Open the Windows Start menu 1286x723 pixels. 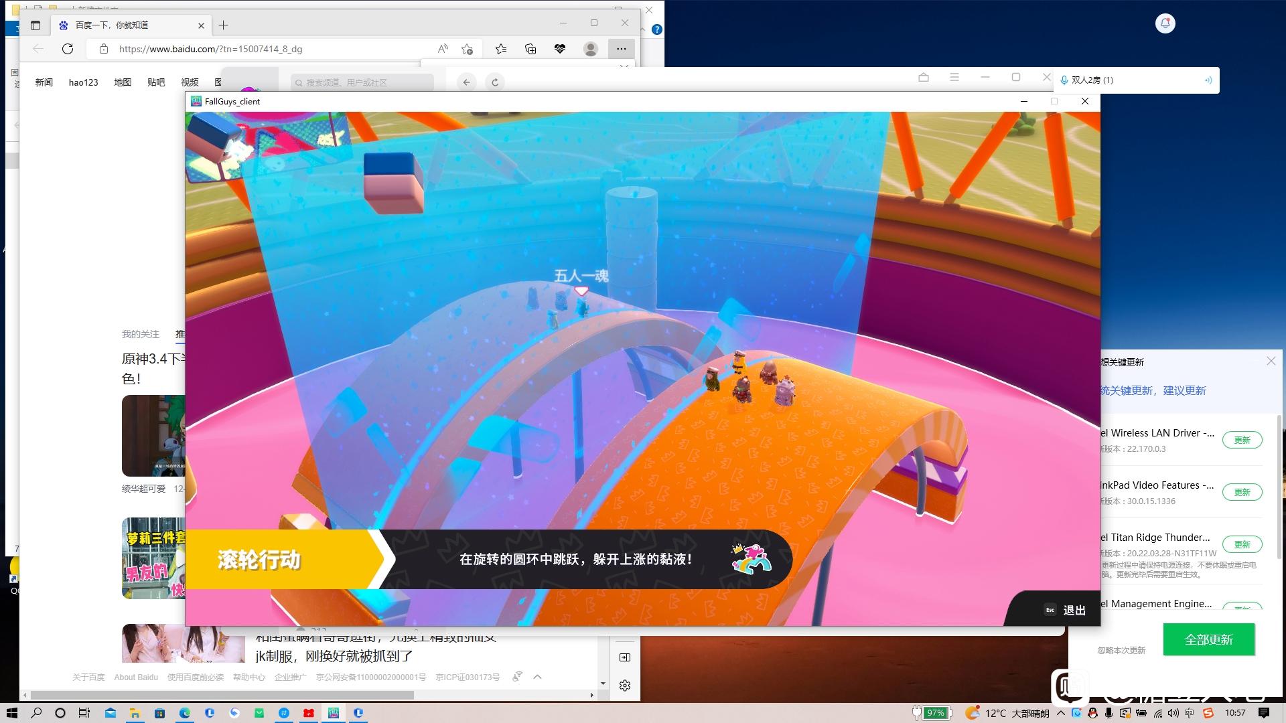[x=12, y=713]
